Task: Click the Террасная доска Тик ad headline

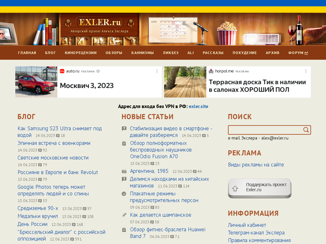Action: [257, 86]
